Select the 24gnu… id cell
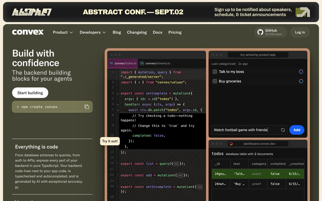Image resolution: width=322 pixels, height=201 pixels. (x=221, y=174)
